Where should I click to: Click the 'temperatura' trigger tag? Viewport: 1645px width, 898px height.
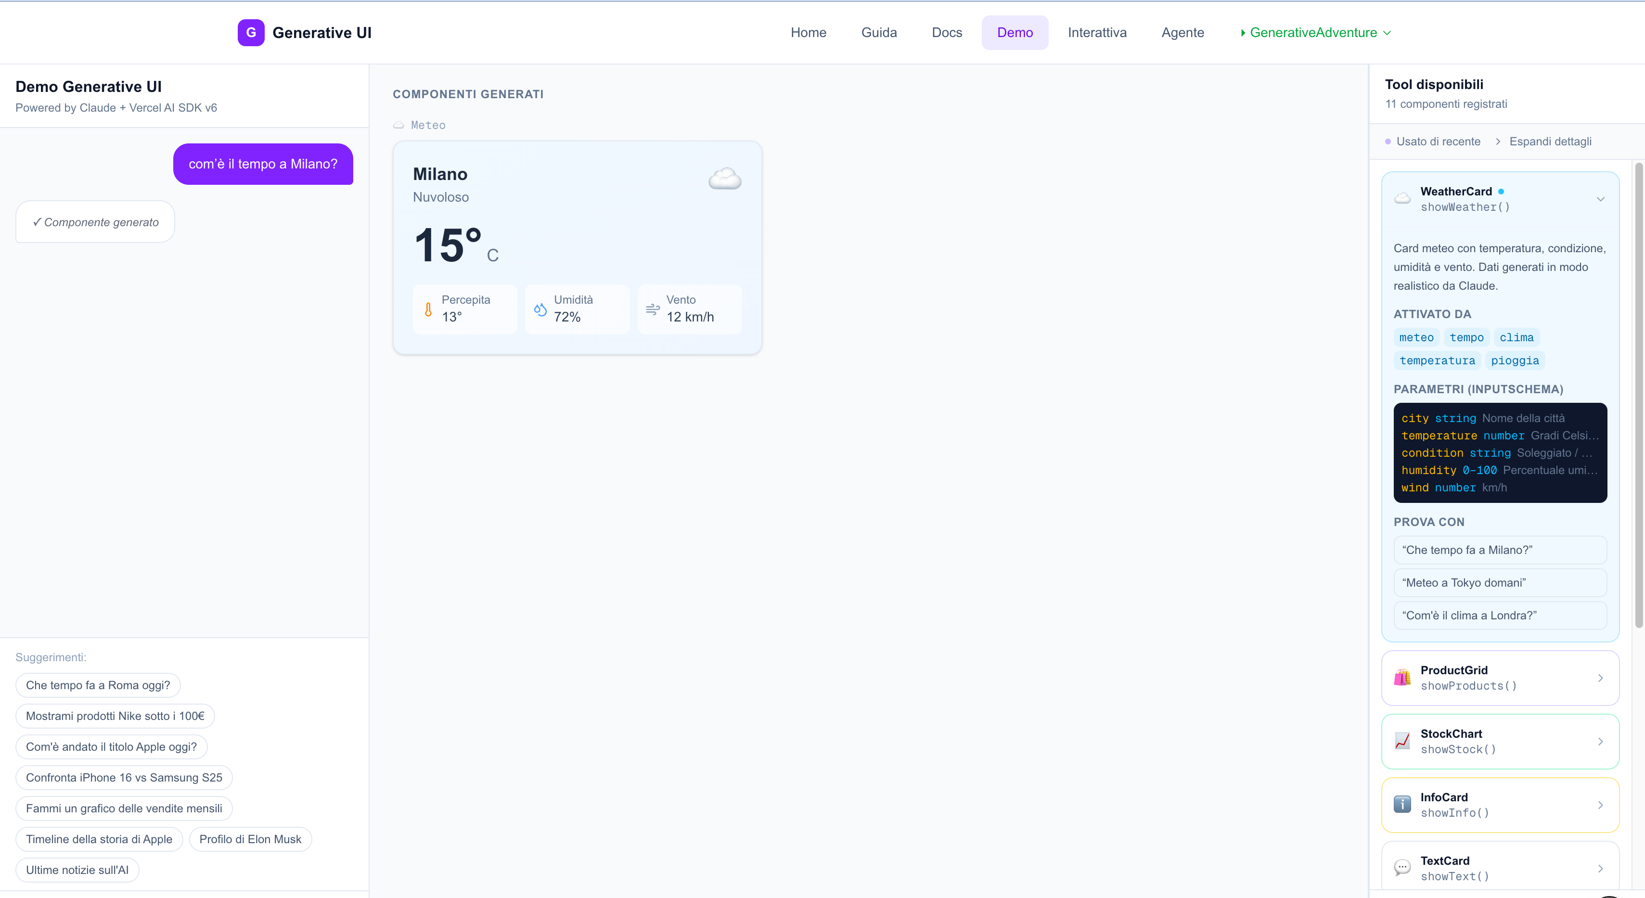click(1437, 360)
